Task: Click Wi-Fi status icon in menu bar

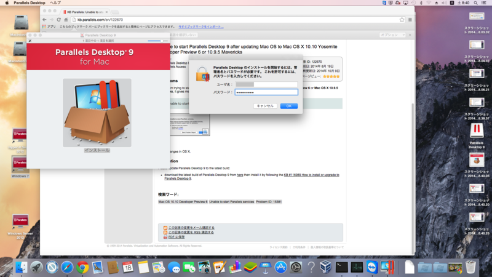Action: 429,3
